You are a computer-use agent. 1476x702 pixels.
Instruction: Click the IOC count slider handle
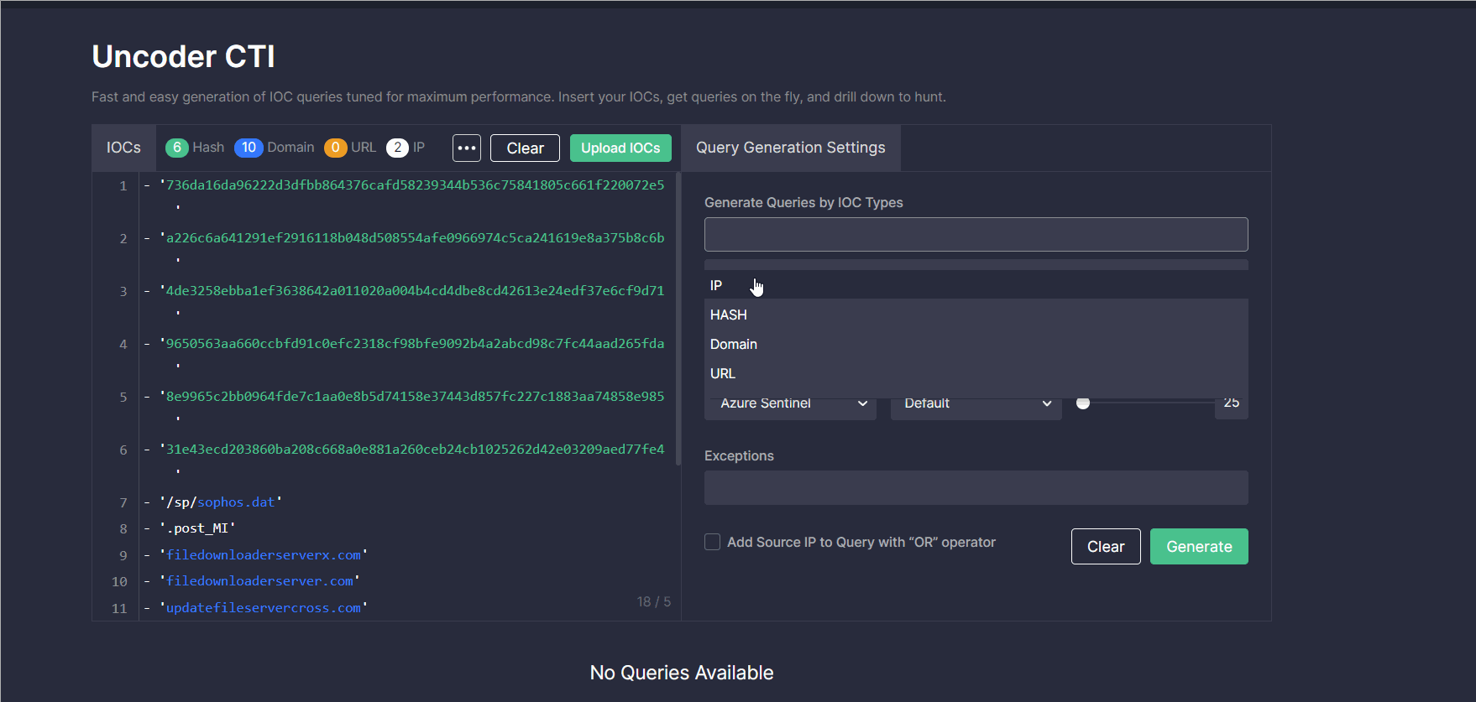pyautogui.click(x=1083, y=403)
